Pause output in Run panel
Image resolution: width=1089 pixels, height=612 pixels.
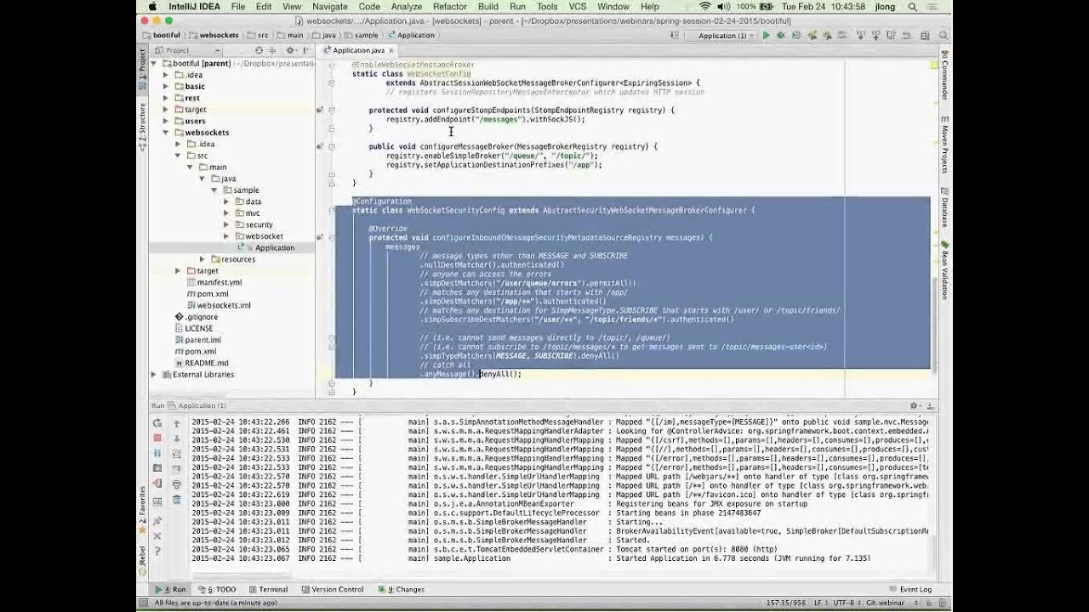point(157,453)
